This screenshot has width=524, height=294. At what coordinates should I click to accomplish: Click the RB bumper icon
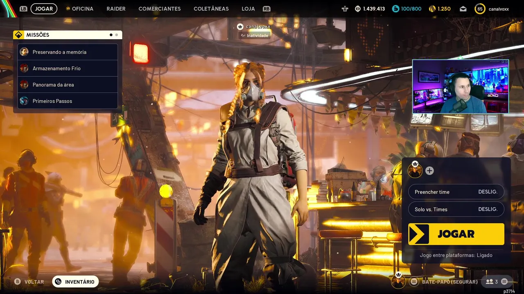267,9
